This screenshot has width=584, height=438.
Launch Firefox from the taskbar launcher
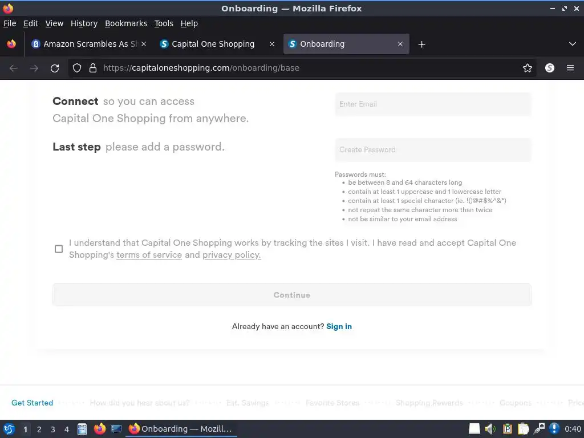pos(99,429)
